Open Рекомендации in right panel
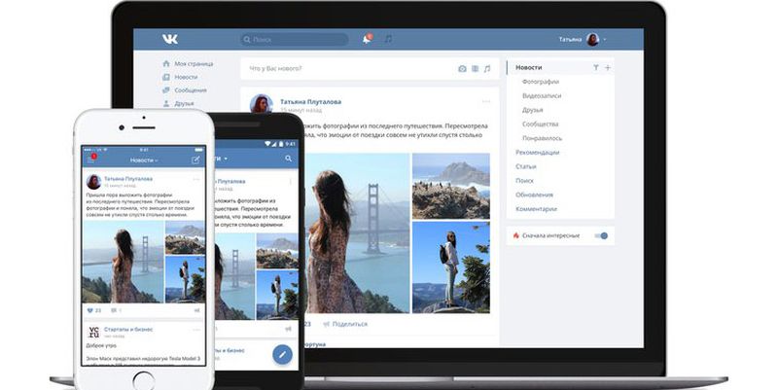778x390 pixels. 538,153
